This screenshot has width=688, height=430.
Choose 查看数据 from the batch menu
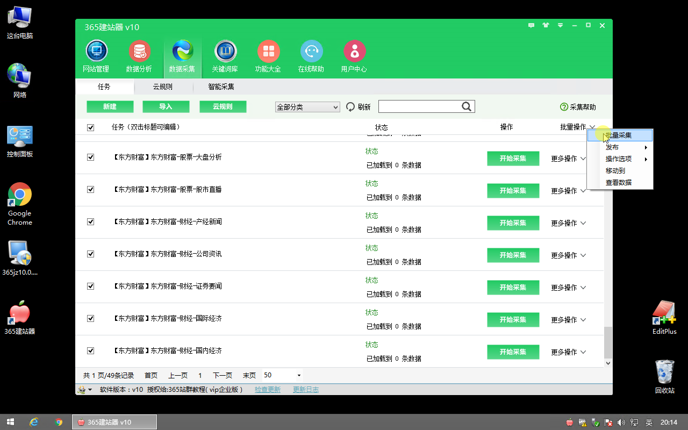pos(620,183)
